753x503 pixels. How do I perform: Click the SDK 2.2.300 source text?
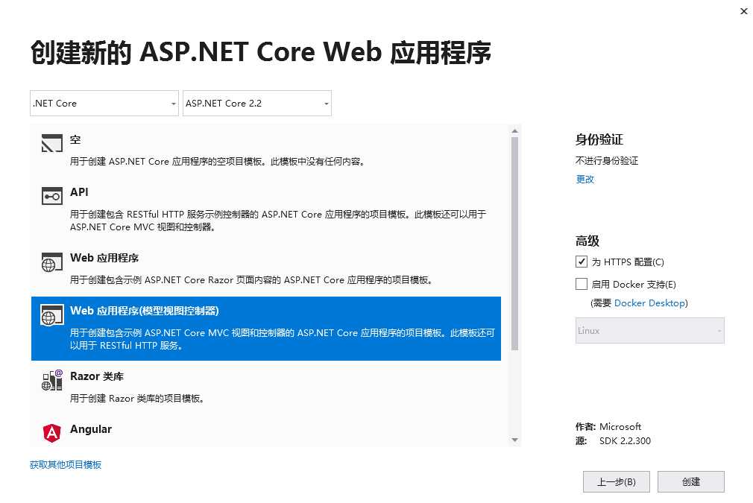pyautogui.click(x=625, y=440)
